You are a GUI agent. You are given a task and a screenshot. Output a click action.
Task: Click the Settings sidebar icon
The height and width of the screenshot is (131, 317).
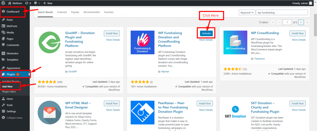3,111
